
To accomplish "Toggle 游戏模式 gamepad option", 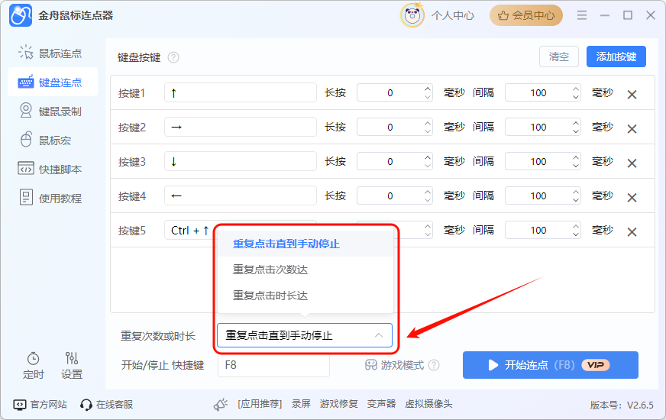I will tap(394, 365).
